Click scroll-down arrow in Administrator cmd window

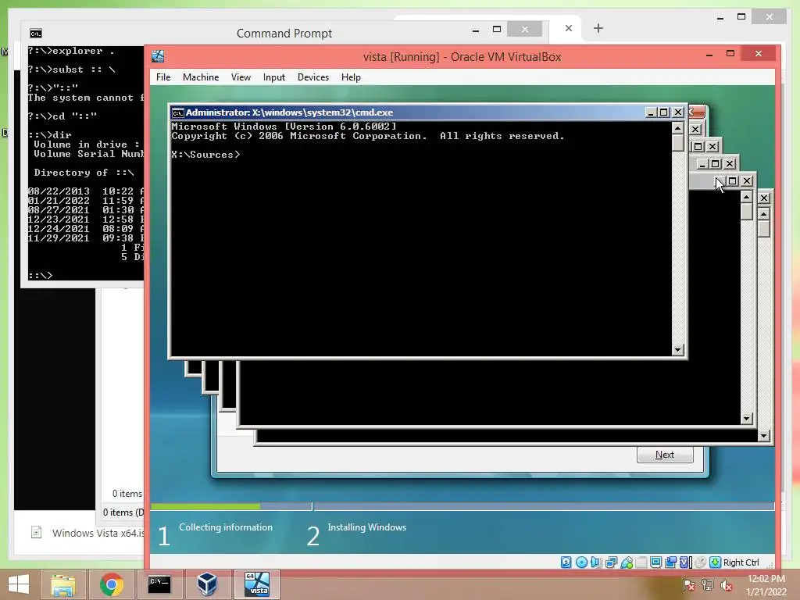pyautogui.click(x=678, y=349)
